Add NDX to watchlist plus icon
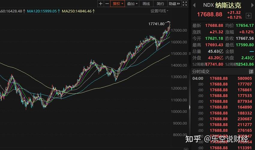The height and width of the screenshot is (150, 255). [x=248, y=15]
